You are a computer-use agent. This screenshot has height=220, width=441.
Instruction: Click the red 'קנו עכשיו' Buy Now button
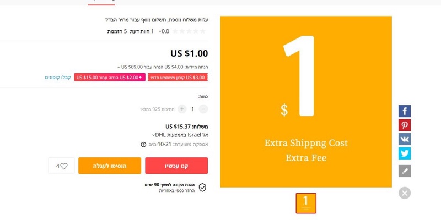176,166
